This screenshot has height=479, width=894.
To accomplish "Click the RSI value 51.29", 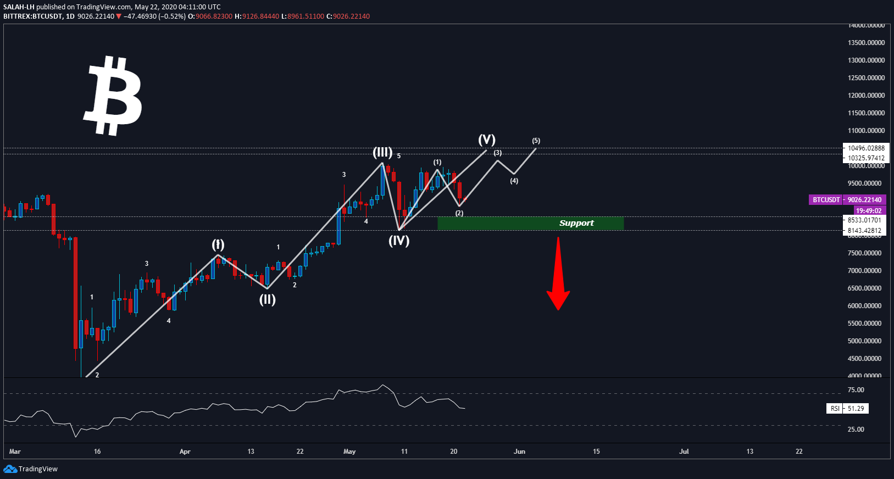I will pyautogui.click(x=856, y=409).
